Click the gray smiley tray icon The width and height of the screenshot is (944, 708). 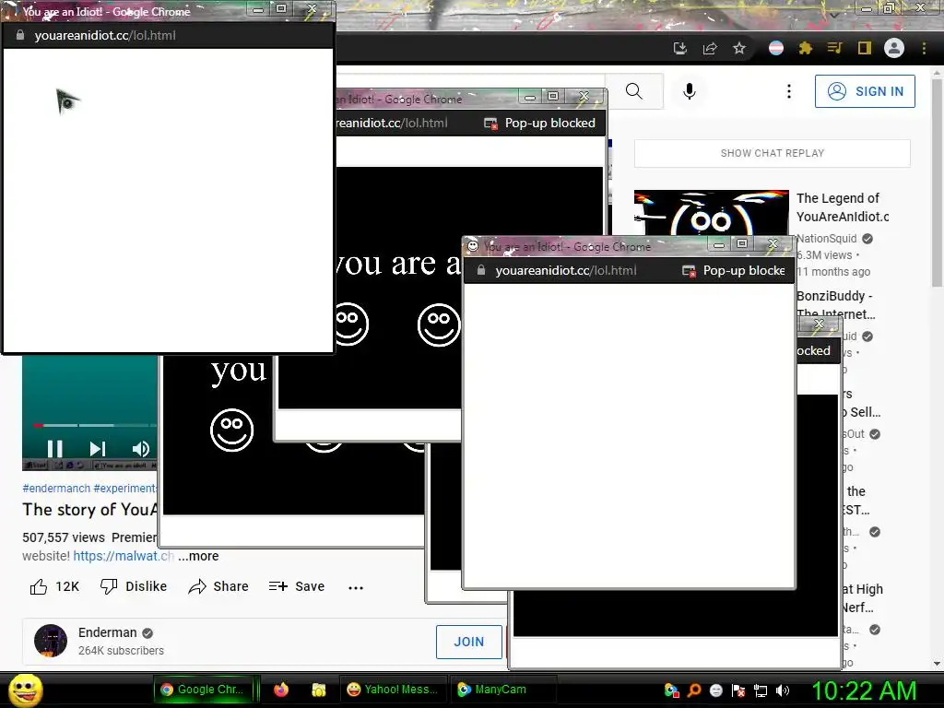pos(715,690)
